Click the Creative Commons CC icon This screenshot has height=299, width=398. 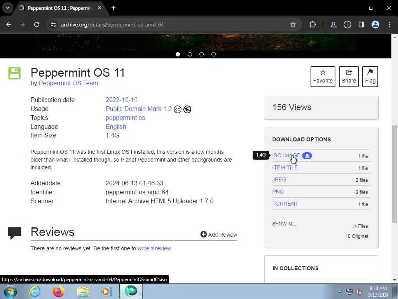(x=177, y=109)
